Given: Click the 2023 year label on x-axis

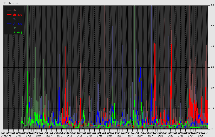Looking at the screenshot, I should pyautogui.click(x=181, y=136).
